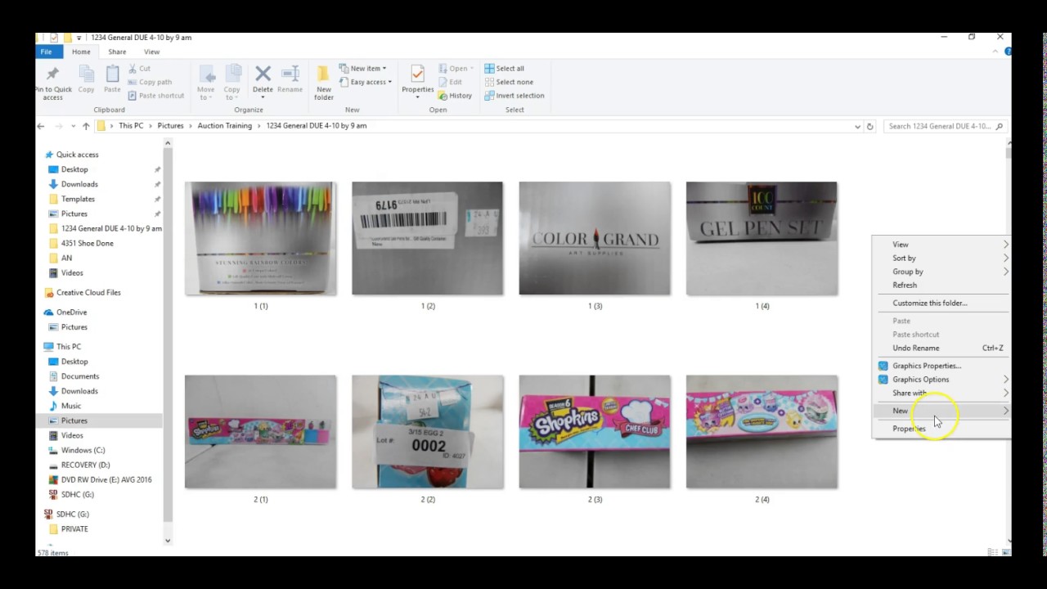The width and height of the screenshot is (1047, 589).
Task: Click Invert selection in the ribbon
Action: (514, 96)
